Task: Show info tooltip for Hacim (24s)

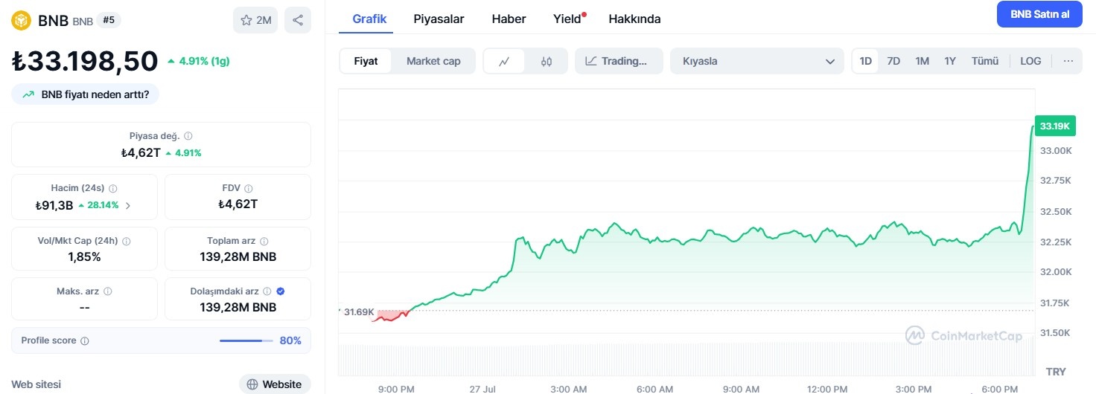Action: point(112,189)
